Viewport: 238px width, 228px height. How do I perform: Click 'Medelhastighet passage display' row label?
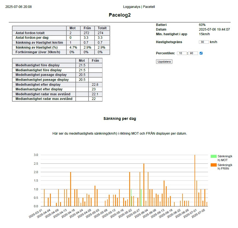[x=41, y=75]
